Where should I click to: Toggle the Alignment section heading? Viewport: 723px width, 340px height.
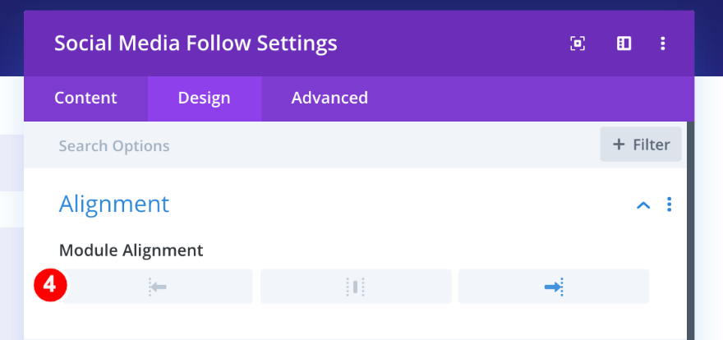pyautogui.click(x=114, y=204)
